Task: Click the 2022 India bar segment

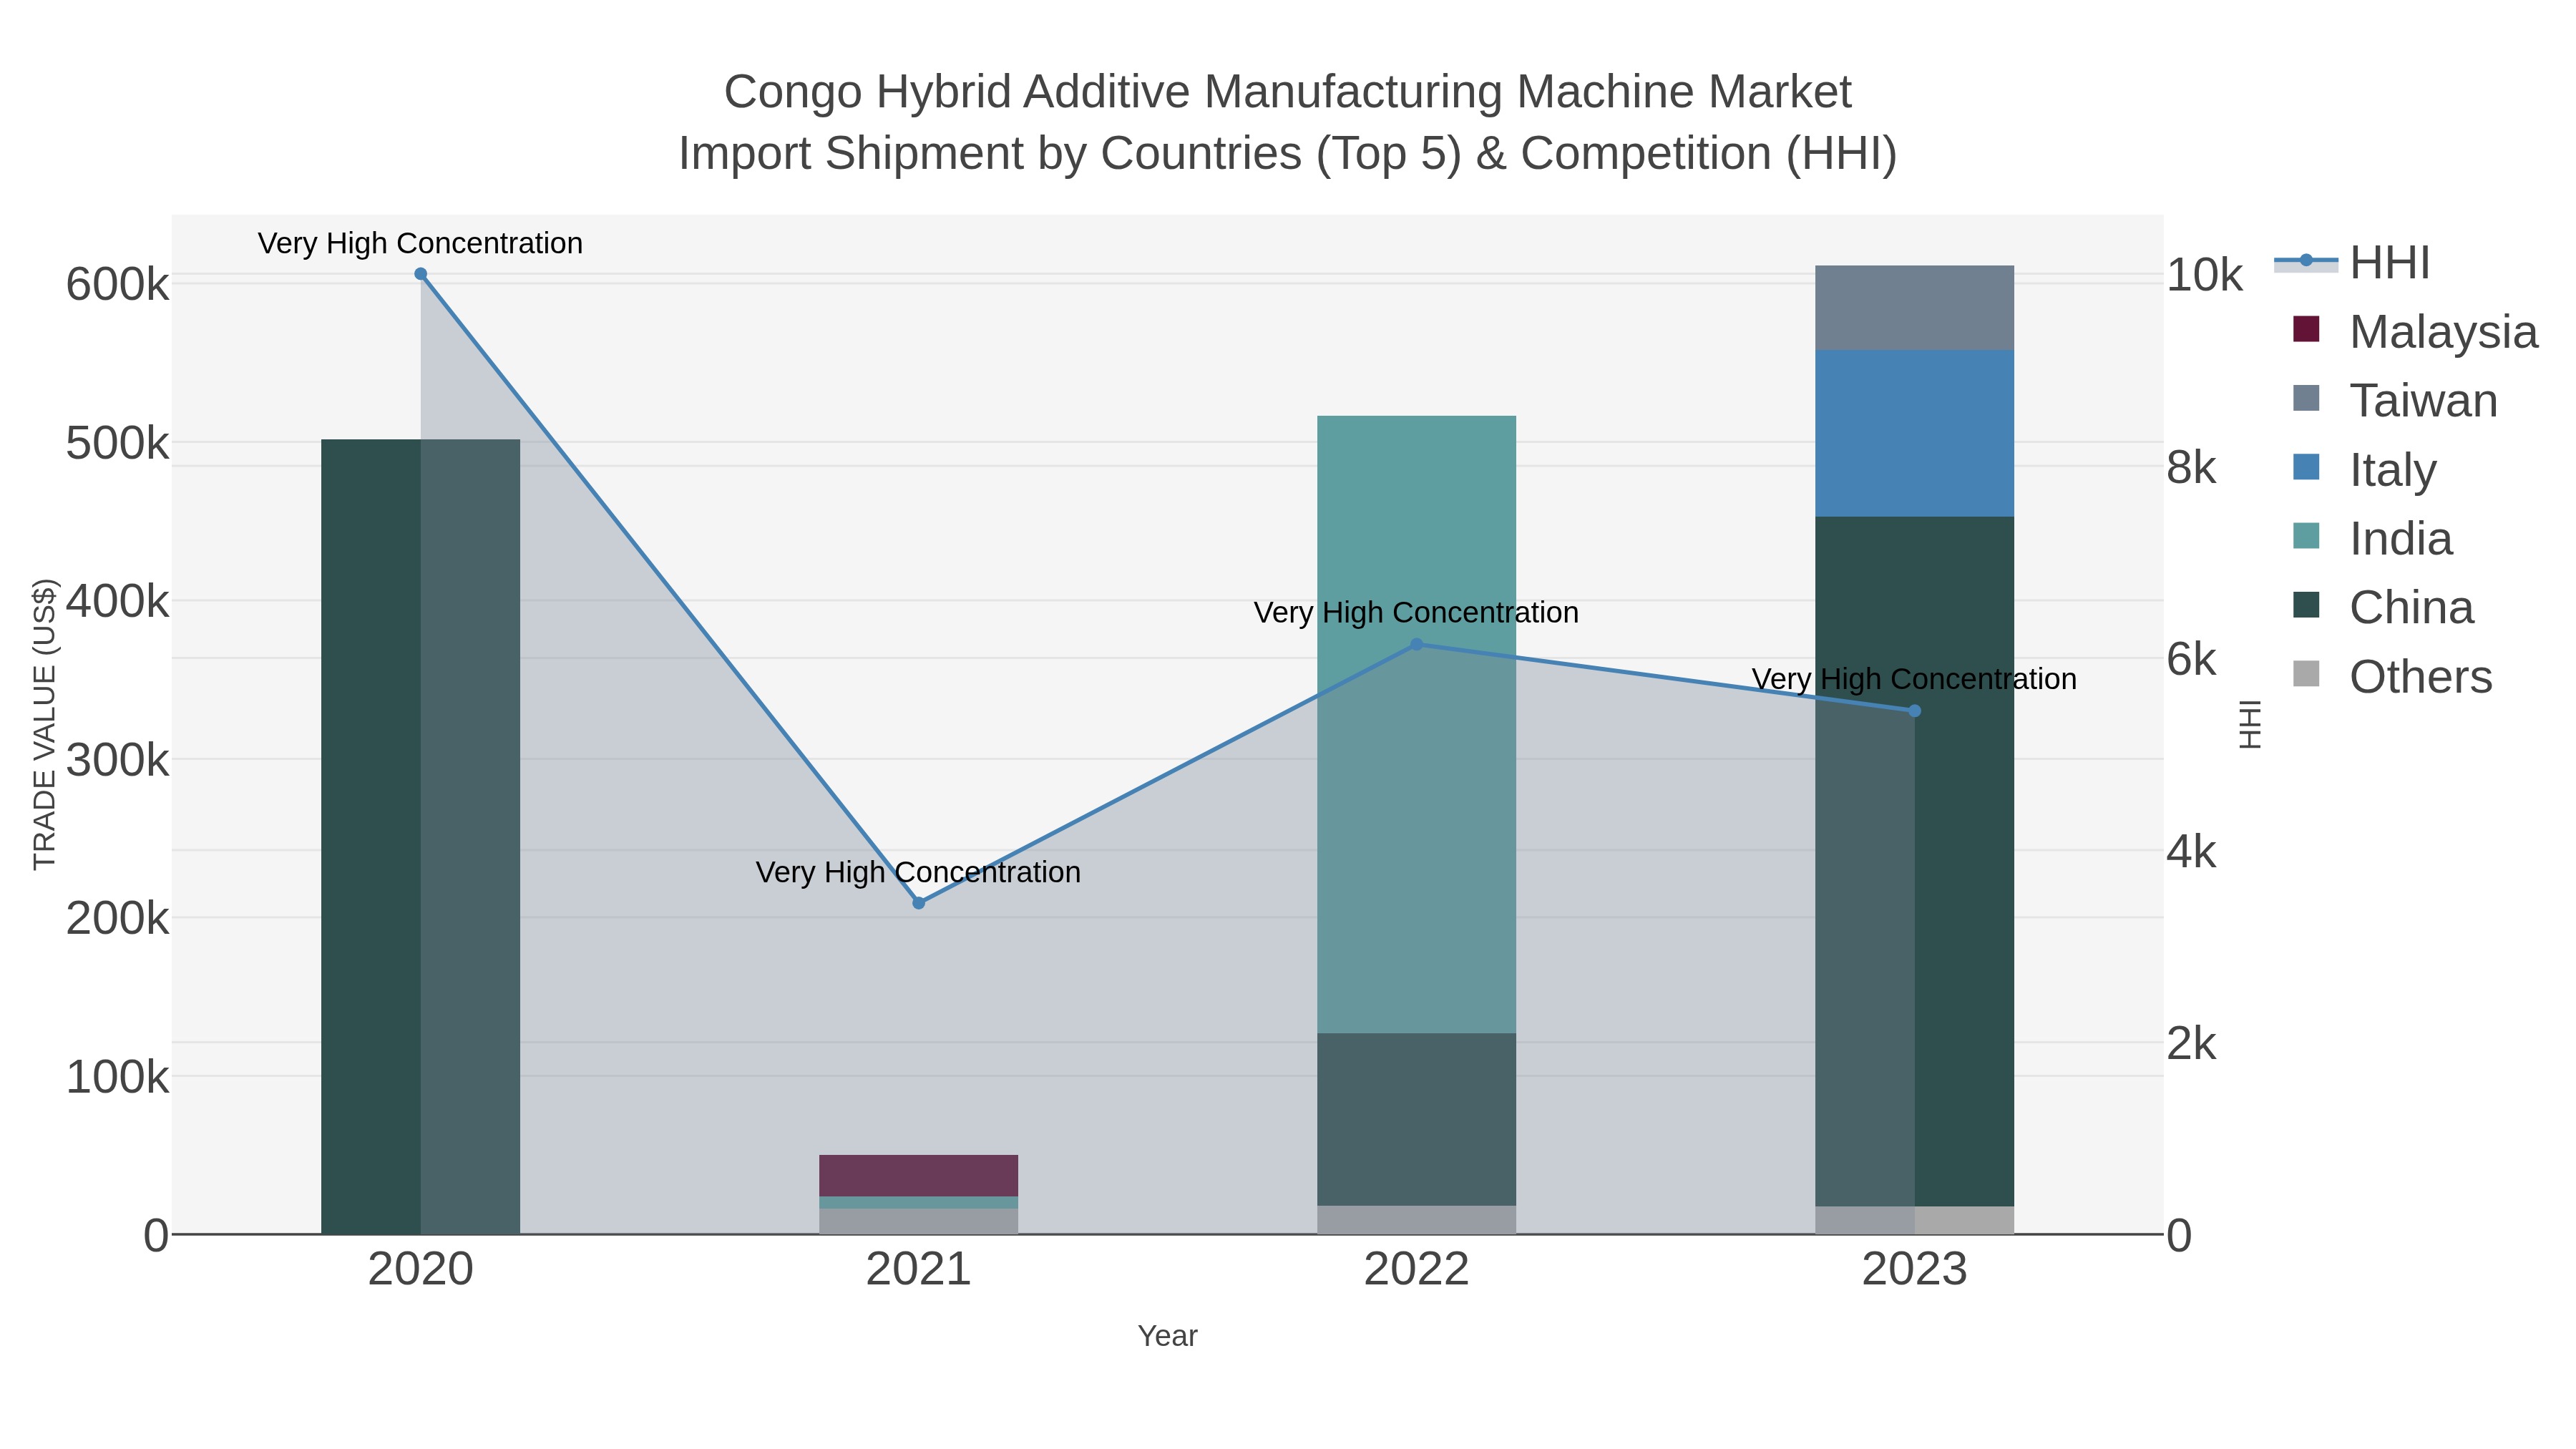Action: [1416, 725]
